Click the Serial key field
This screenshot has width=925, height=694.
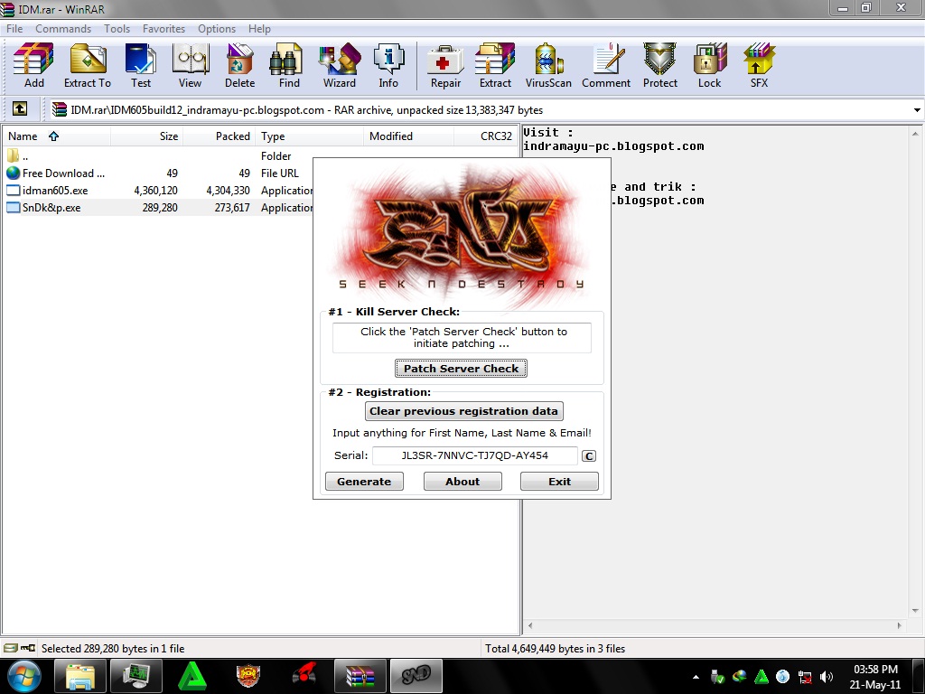[x=474, y=455]
